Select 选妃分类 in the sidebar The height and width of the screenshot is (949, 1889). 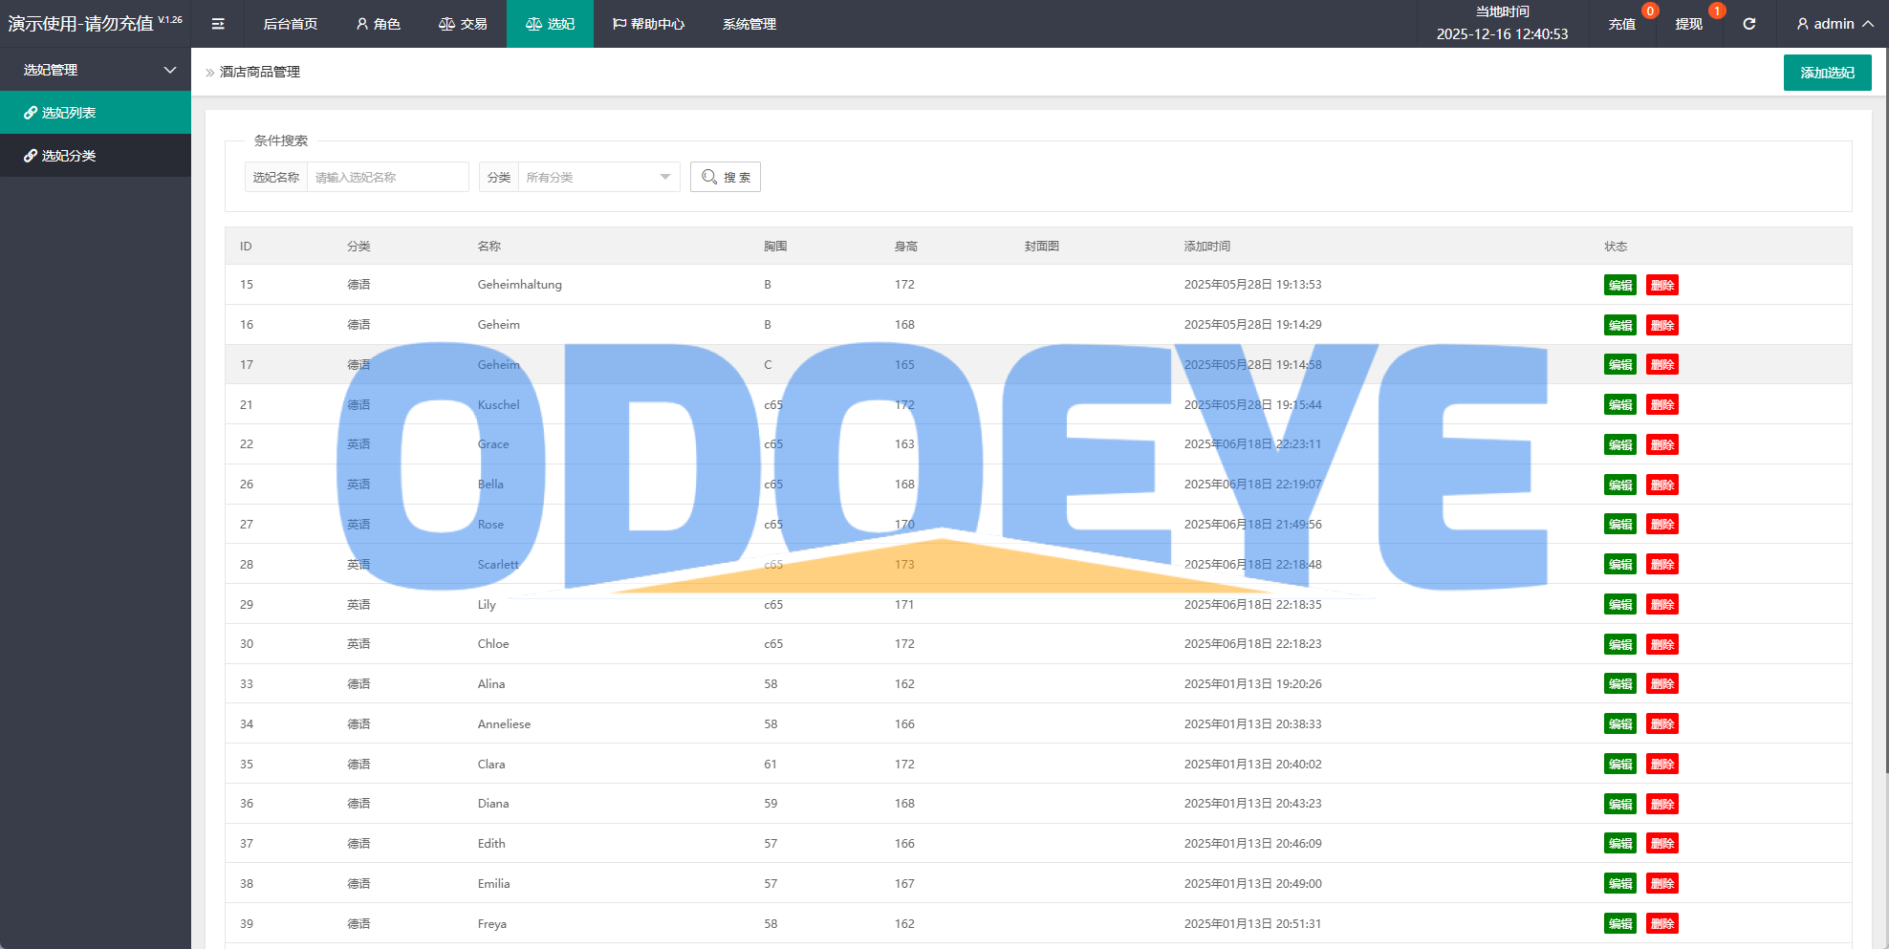coord(68,156)
